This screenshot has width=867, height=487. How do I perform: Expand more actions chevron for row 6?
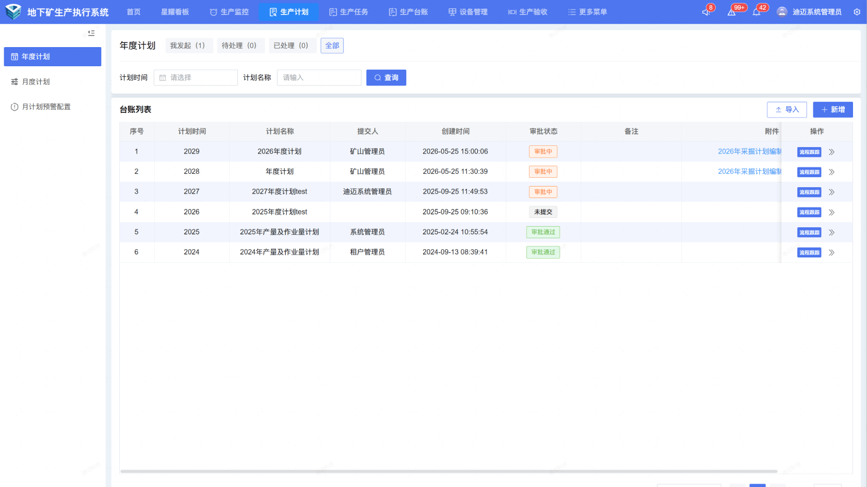(x=832, y=252)
